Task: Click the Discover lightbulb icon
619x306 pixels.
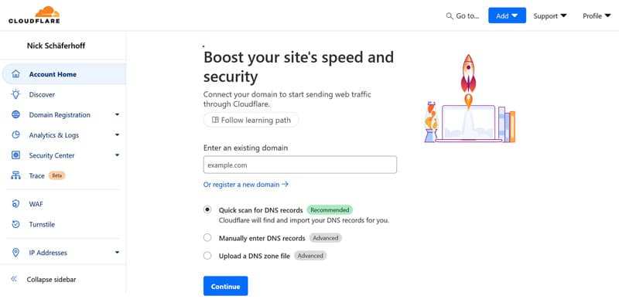Action: [15, 94]
